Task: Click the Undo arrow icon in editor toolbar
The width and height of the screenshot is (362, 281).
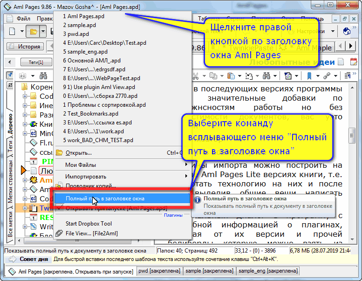Action: pyautogui.click(x=249, y=76)
